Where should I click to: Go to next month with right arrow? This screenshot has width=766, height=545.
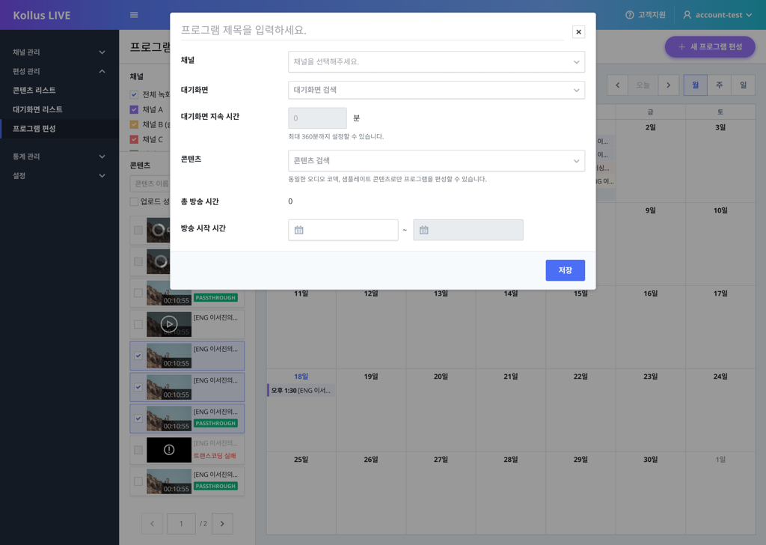pyautogui.click(x=669, y=85)
